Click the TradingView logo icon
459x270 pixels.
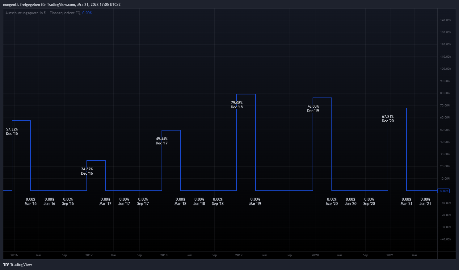click(6, 264)
